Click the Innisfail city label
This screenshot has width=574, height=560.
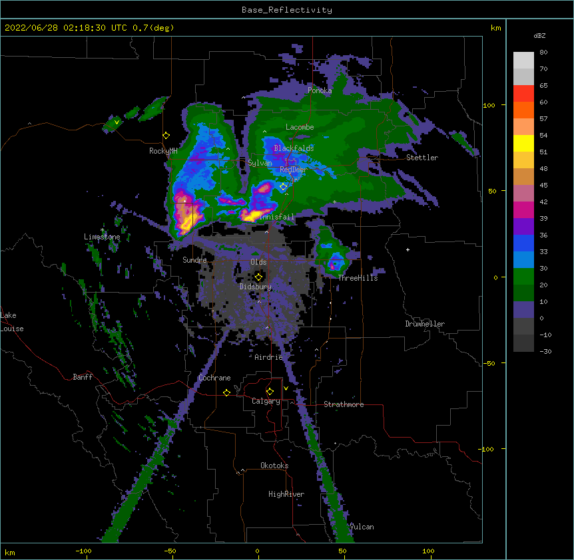(277, 217)
